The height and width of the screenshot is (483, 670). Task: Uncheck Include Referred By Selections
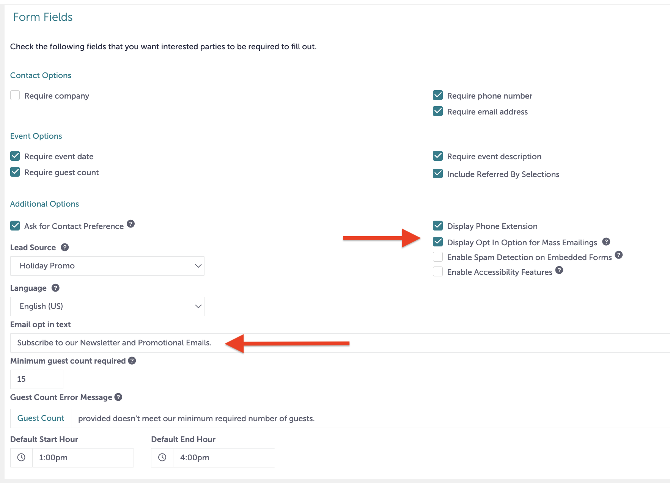(x=437, y=173)
